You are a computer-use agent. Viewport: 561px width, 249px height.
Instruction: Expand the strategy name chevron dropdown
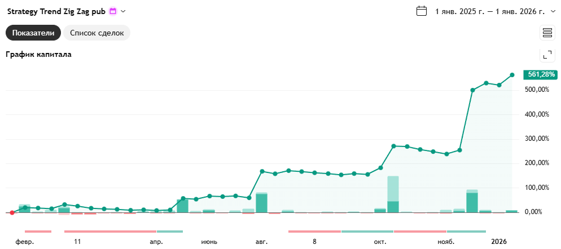point(124,11)
